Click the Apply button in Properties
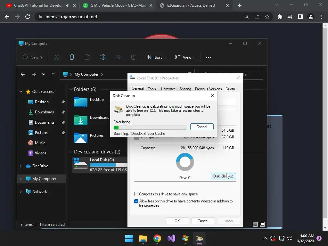Viewport: 328px width, 246px height. tap(229, 221)
